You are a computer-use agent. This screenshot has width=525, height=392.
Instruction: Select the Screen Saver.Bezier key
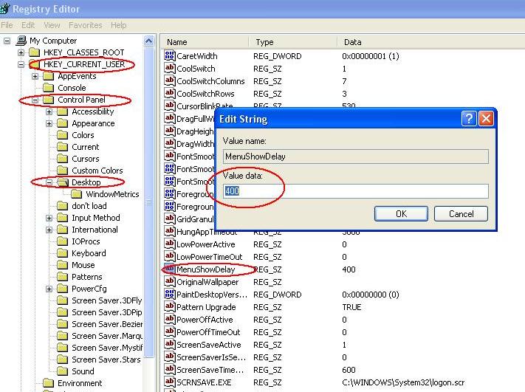[107, 324]
